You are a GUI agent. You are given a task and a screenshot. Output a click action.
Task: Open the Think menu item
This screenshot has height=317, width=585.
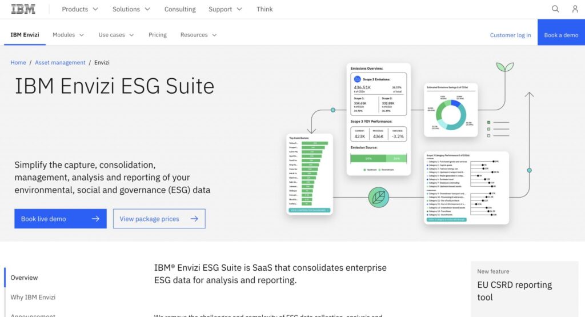pos(265,9)
